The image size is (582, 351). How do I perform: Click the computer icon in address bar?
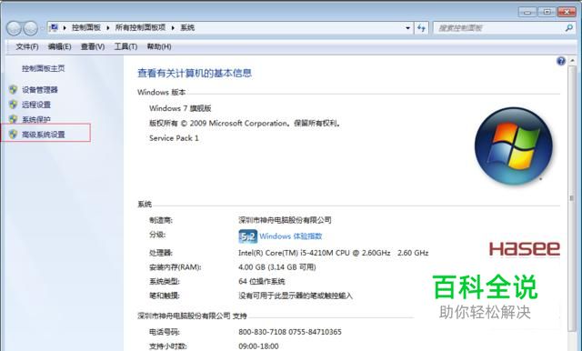tap(55, 27)
